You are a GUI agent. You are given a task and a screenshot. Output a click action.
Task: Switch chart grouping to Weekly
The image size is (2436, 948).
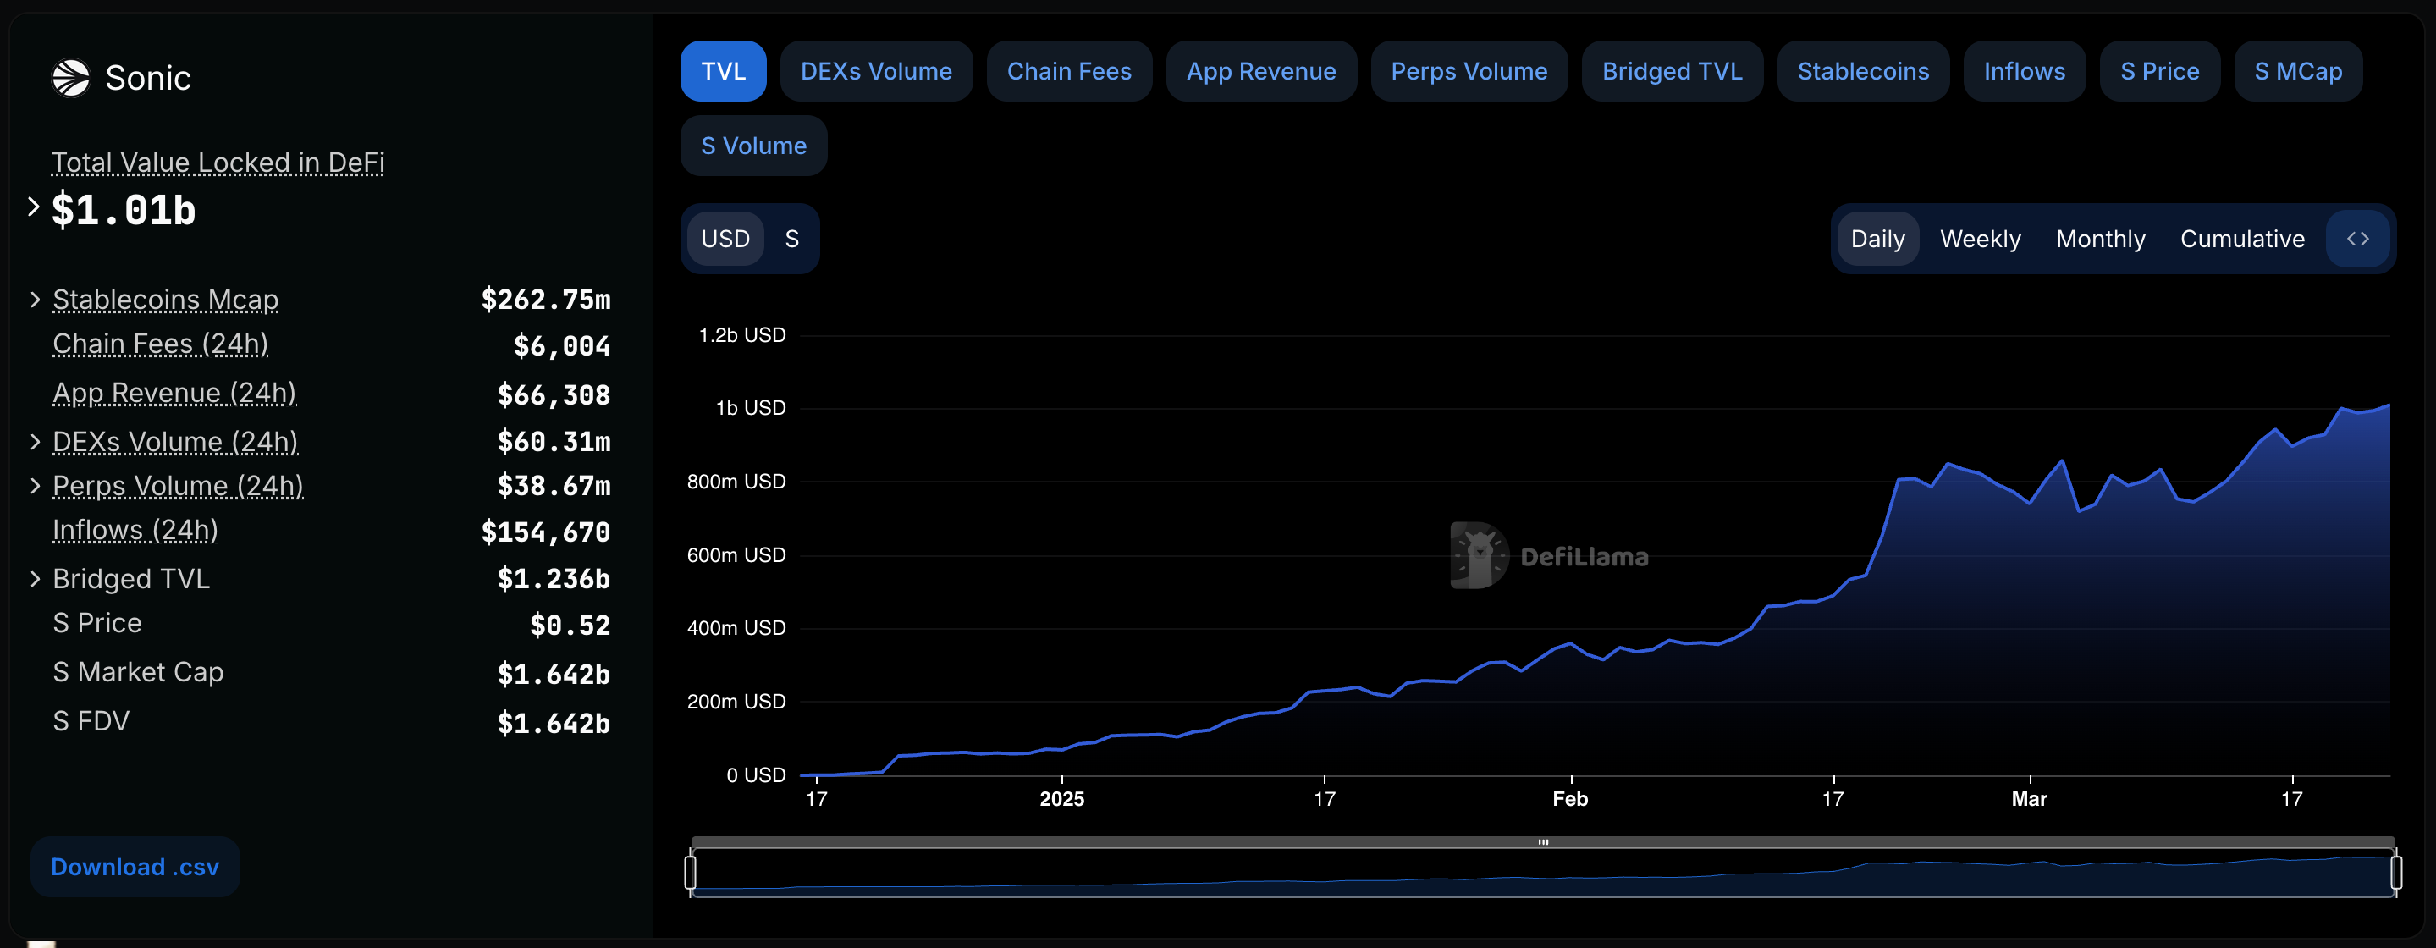click(1979, 239)
